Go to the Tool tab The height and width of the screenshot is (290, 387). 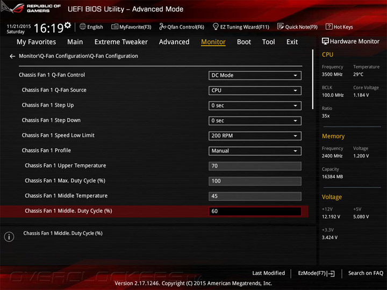point(269,42)
